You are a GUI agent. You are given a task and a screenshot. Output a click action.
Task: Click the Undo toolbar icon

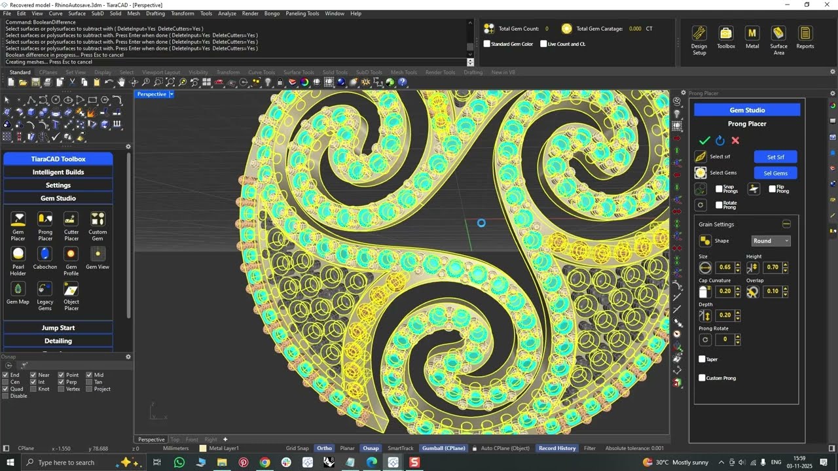[109, 82]
